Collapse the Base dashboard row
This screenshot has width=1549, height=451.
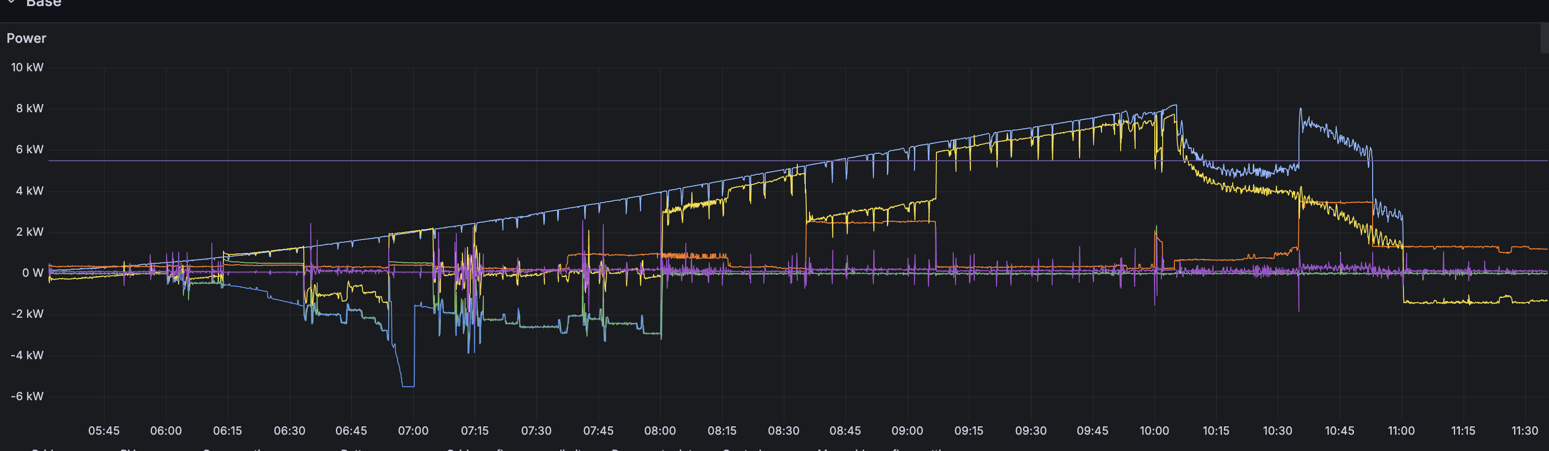click(11, 2)
